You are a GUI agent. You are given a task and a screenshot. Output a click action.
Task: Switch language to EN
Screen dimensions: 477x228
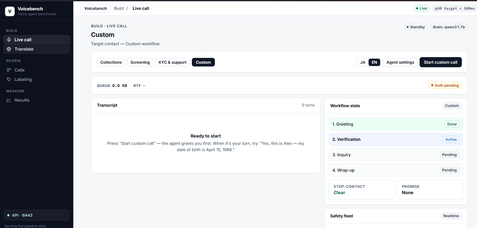[374, 62]
